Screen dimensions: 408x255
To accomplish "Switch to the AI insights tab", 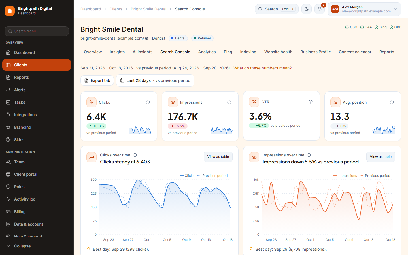I will 143,52.
